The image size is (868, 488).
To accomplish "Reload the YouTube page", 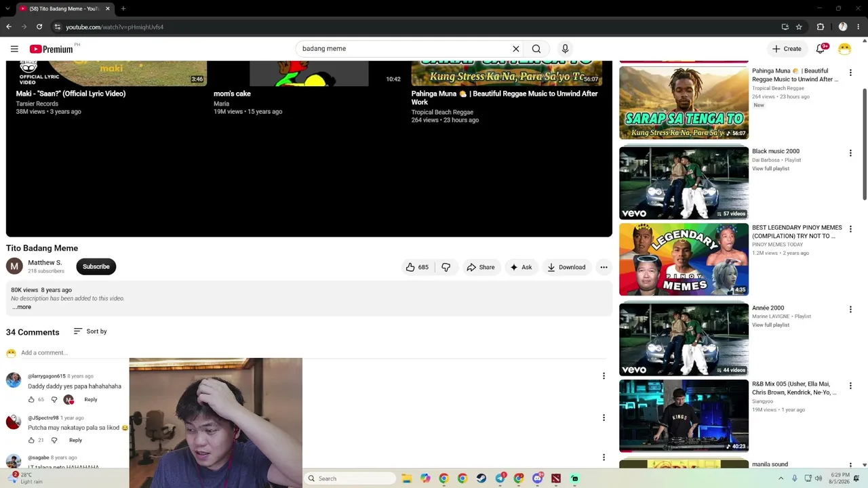I will tap(39, 27).
